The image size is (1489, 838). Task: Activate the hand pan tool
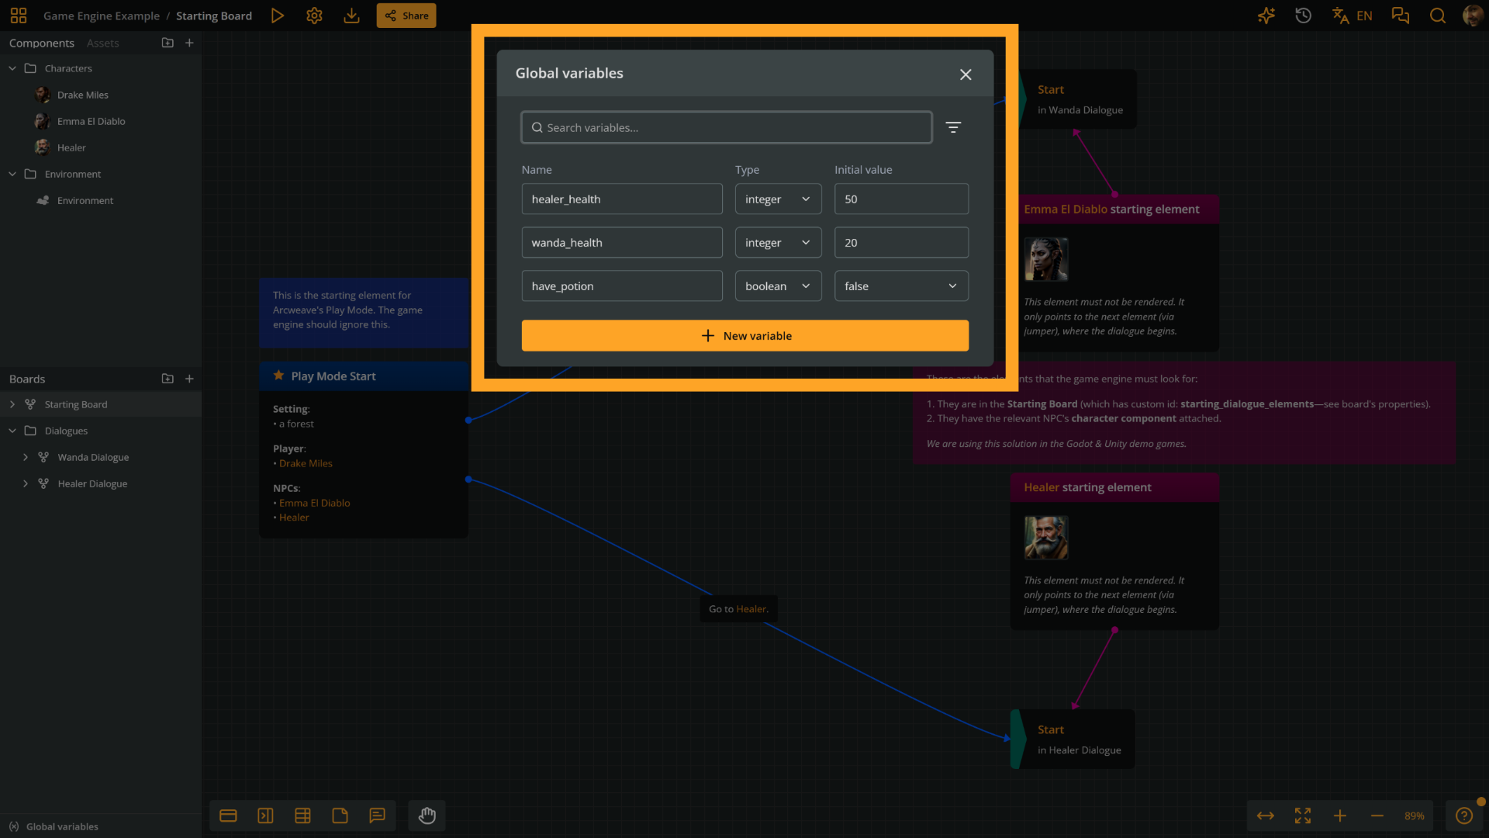click(x=427, y=815)
